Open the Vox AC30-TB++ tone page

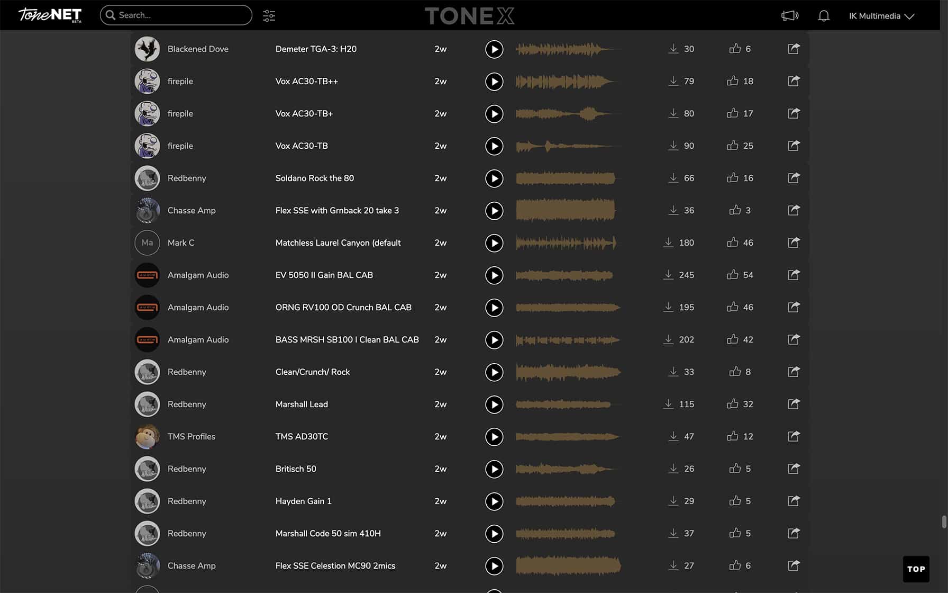(x=307, y=81)
